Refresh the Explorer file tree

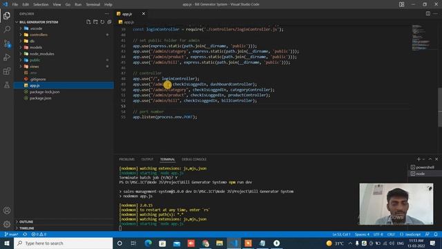pyautogui.click(x=102, y=22)
